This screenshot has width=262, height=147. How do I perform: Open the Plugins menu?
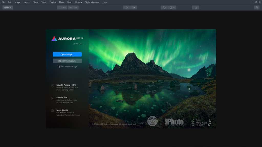tap(53, 2)
